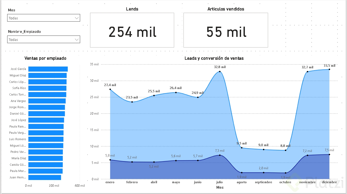
Task: Click the 'diciembre' axis label
Action: pos(329,182)
